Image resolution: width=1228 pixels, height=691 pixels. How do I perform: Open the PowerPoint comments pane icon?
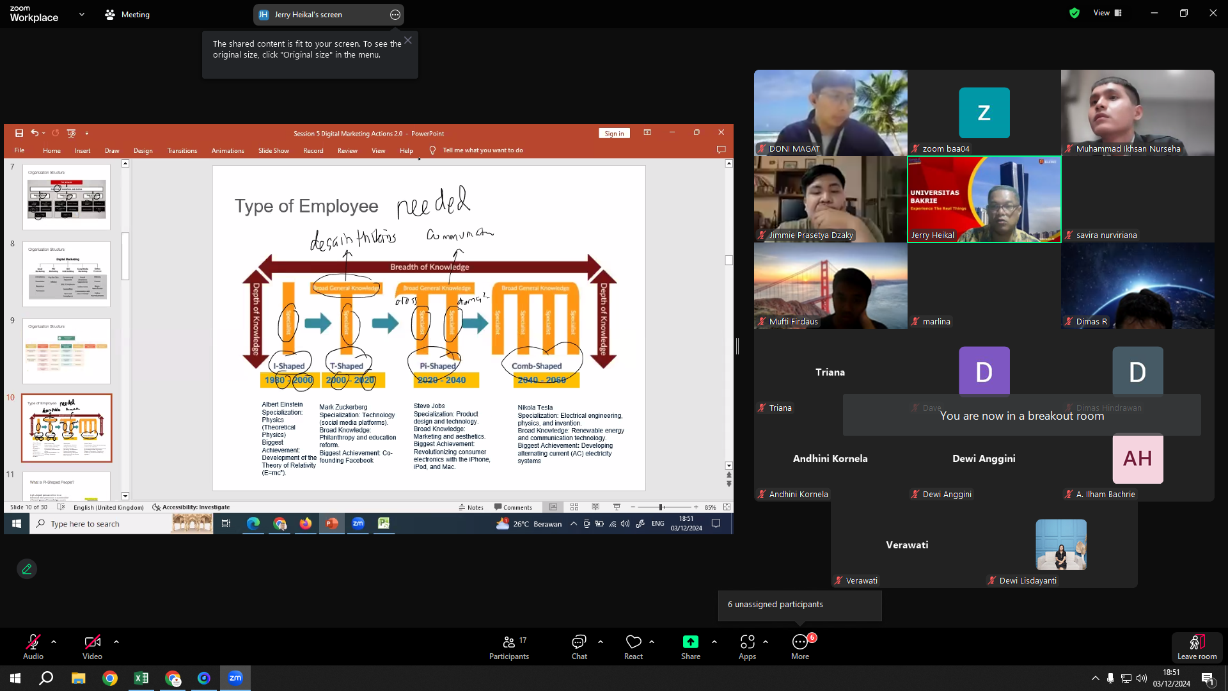coord(721,150)
